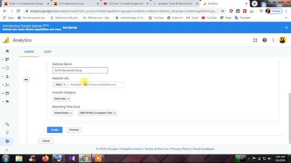Open the Analytics three-dot options menu
Viewport: 291px width, 163px height.
pos(273,40)
